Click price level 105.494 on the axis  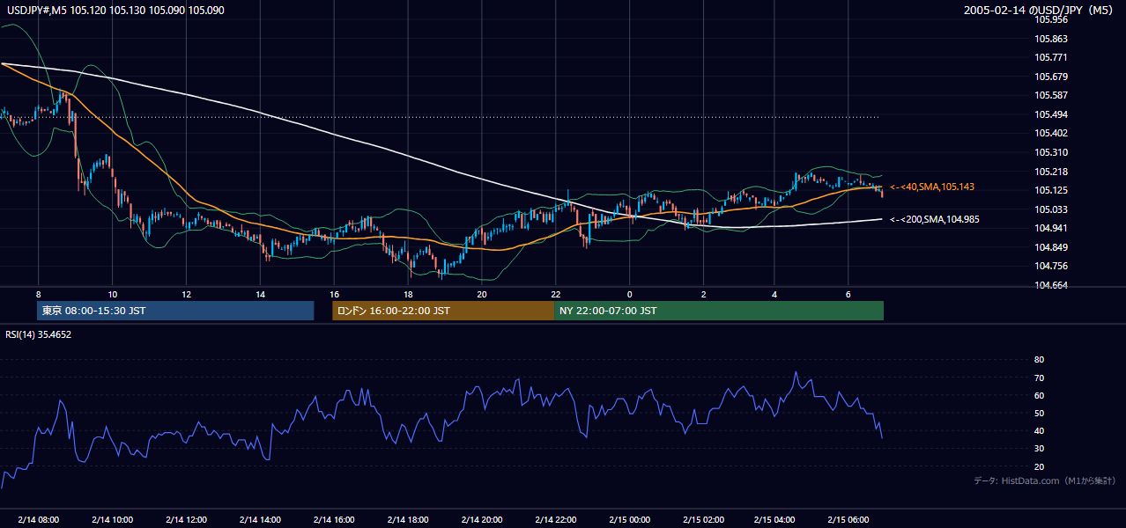pyautogui.click(x=1050, y=114)
